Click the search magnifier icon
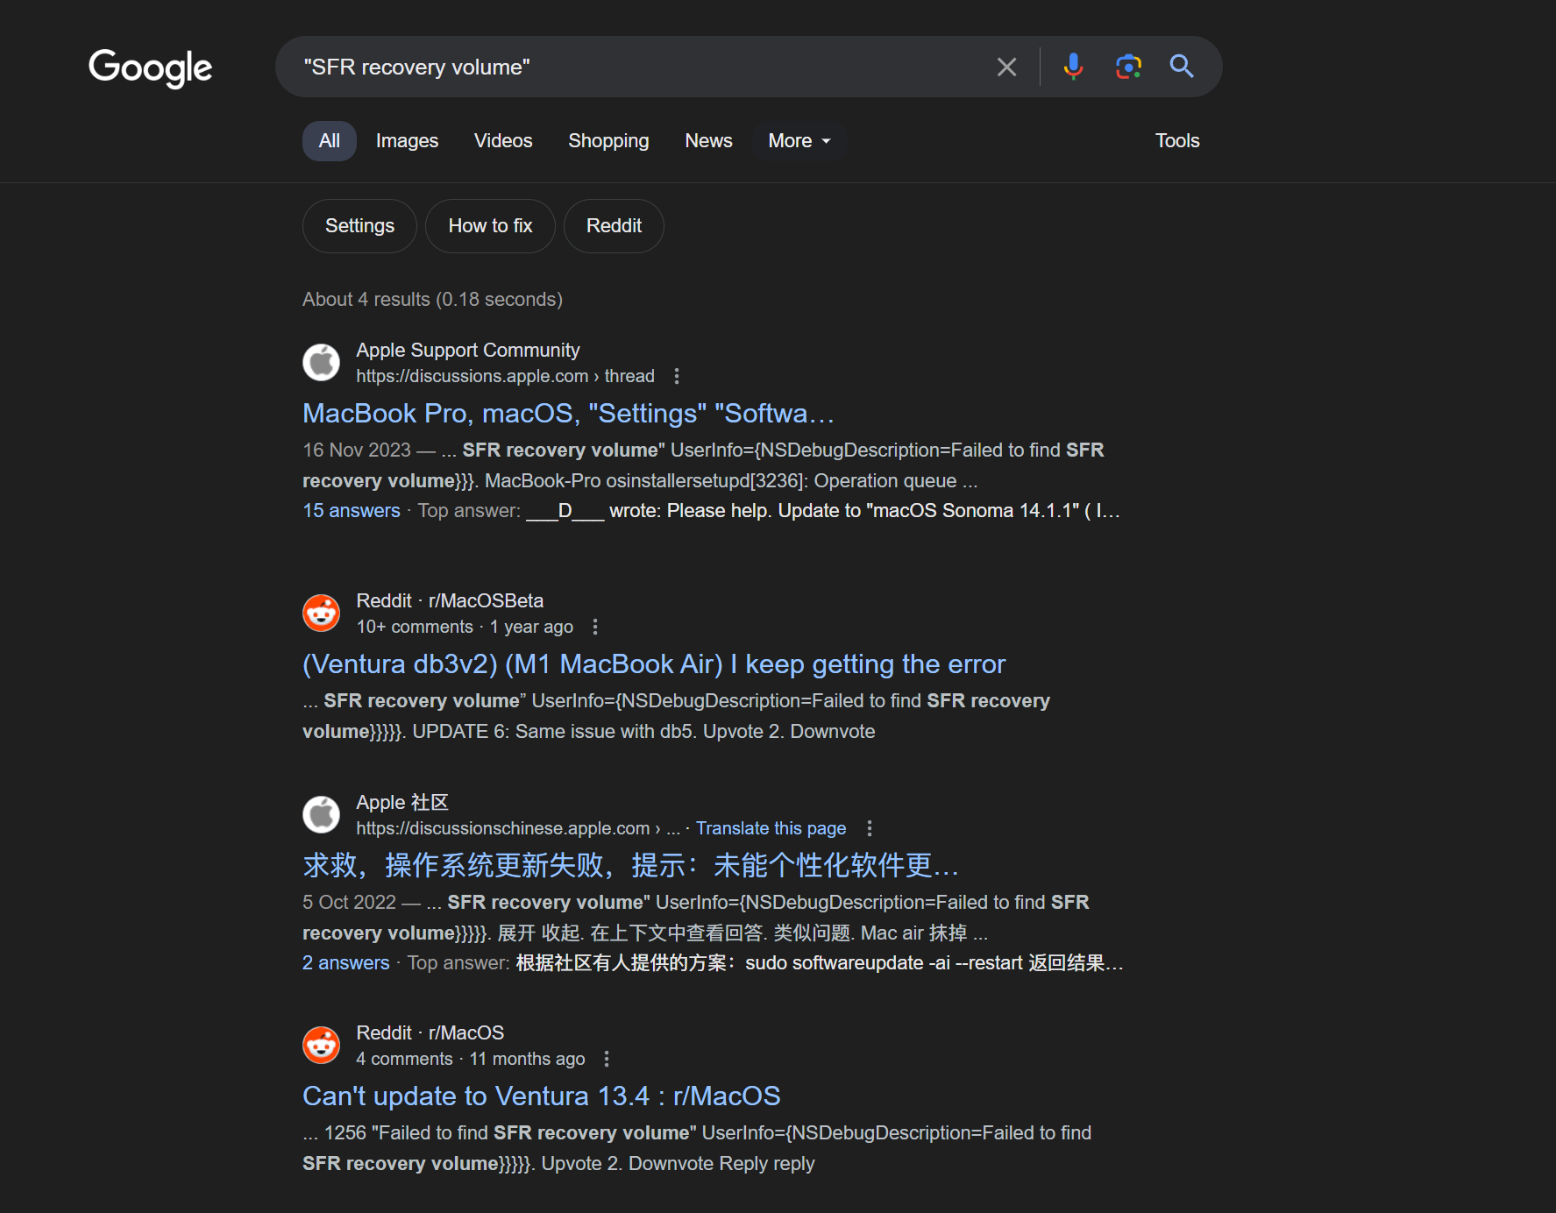The height and width of the screenshot is (1213, 1556). [x=1181, y=67]
